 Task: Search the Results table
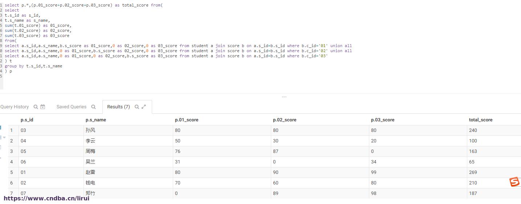(x=137, y=107)
